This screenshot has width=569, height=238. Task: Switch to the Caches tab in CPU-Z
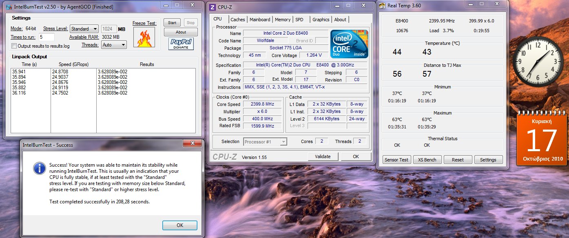[238, 20]
